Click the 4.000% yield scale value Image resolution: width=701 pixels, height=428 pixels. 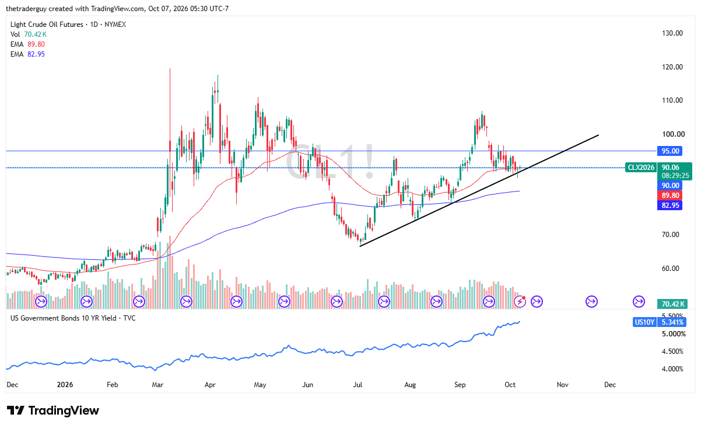click(672, 369)
